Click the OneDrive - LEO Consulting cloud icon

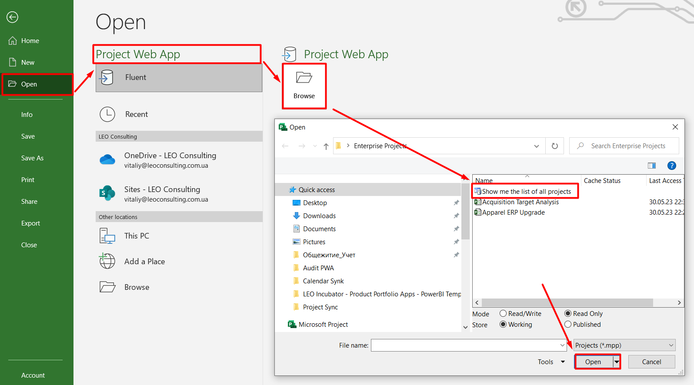point(107,160)
